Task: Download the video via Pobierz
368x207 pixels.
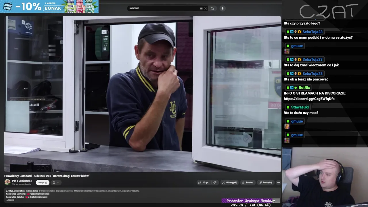Action: [x=248, y=183]
